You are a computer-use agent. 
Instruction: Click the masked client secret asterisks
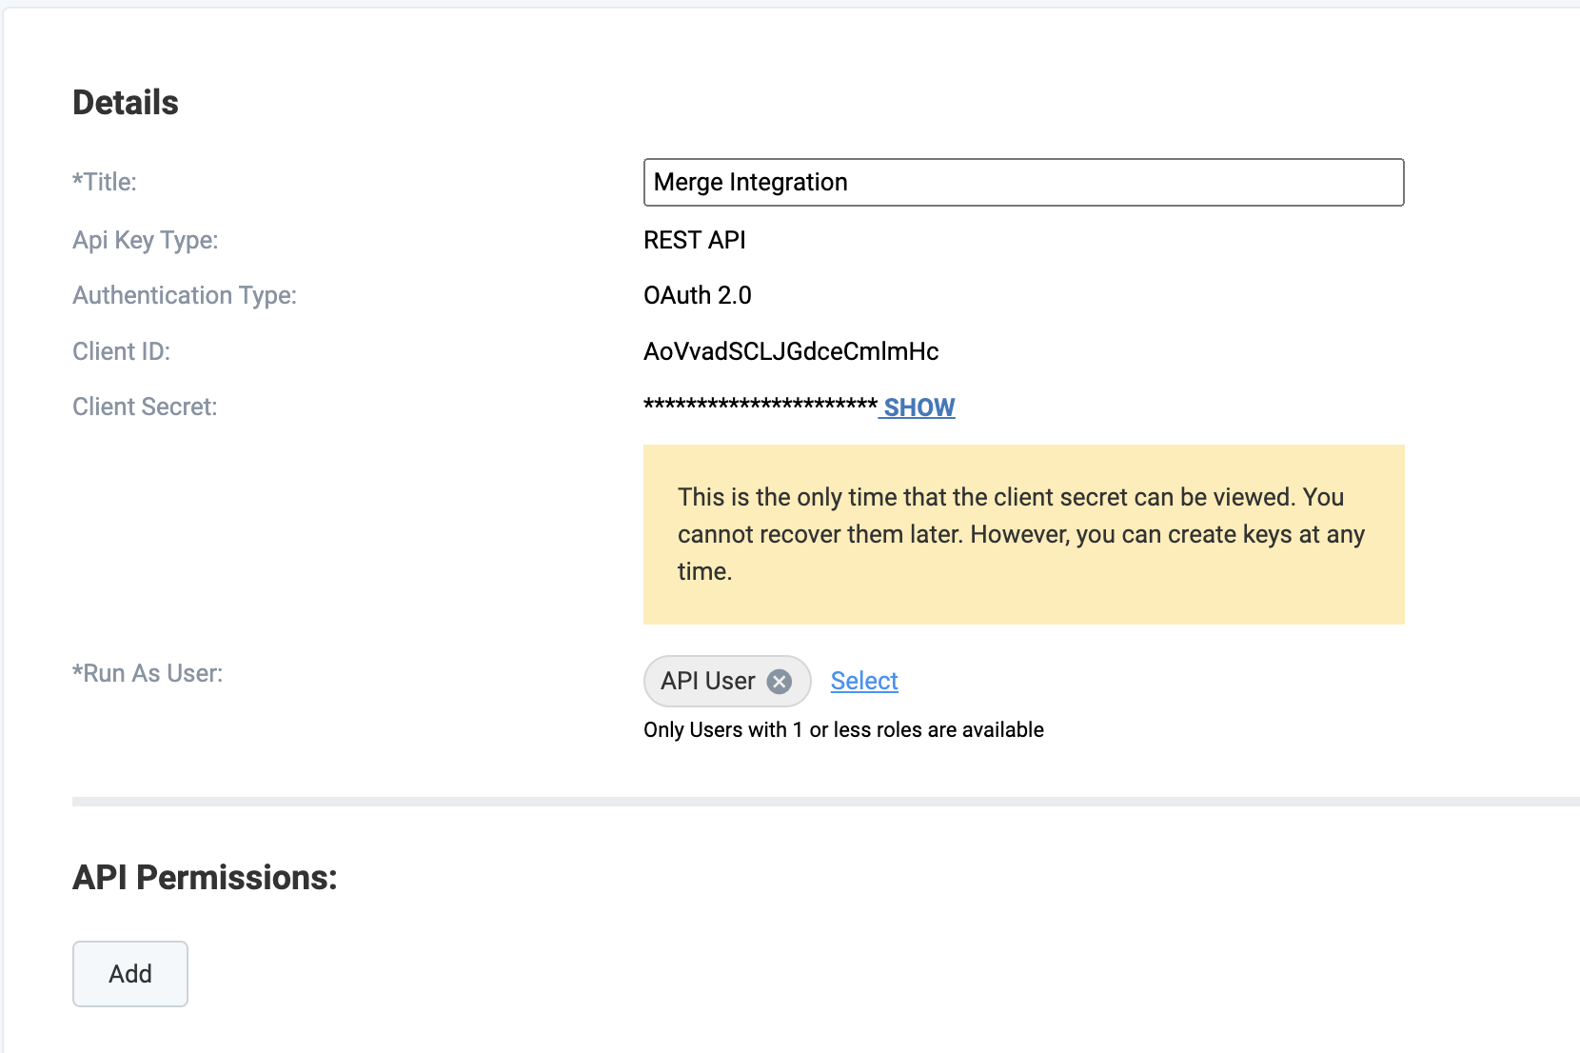(x=760, y=406)
